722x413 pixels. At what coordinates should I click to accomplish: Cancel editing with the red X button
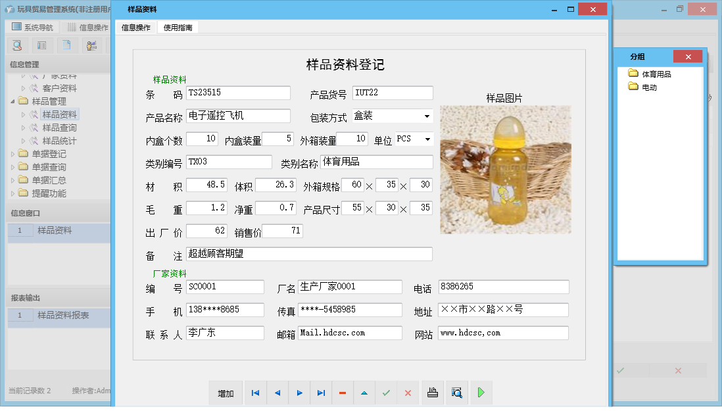408,393
